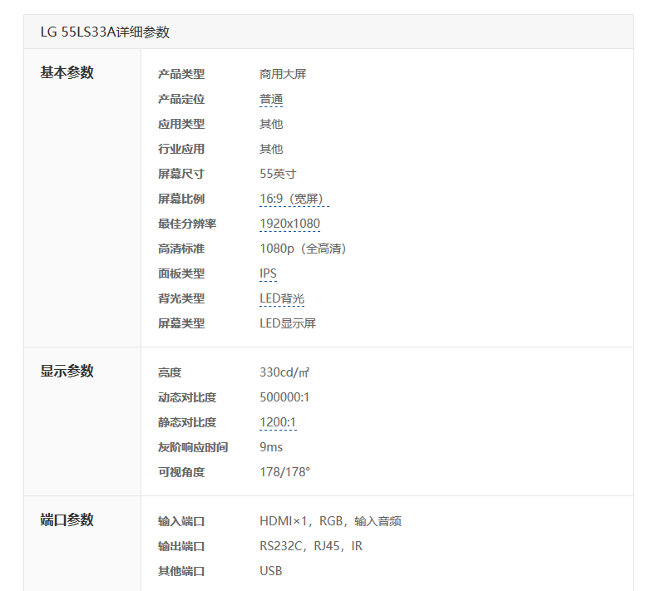Image resolution: width=657 pixels, height=591 pixels.
Task: Select the value 55英寸
Action: pos(278,174)
